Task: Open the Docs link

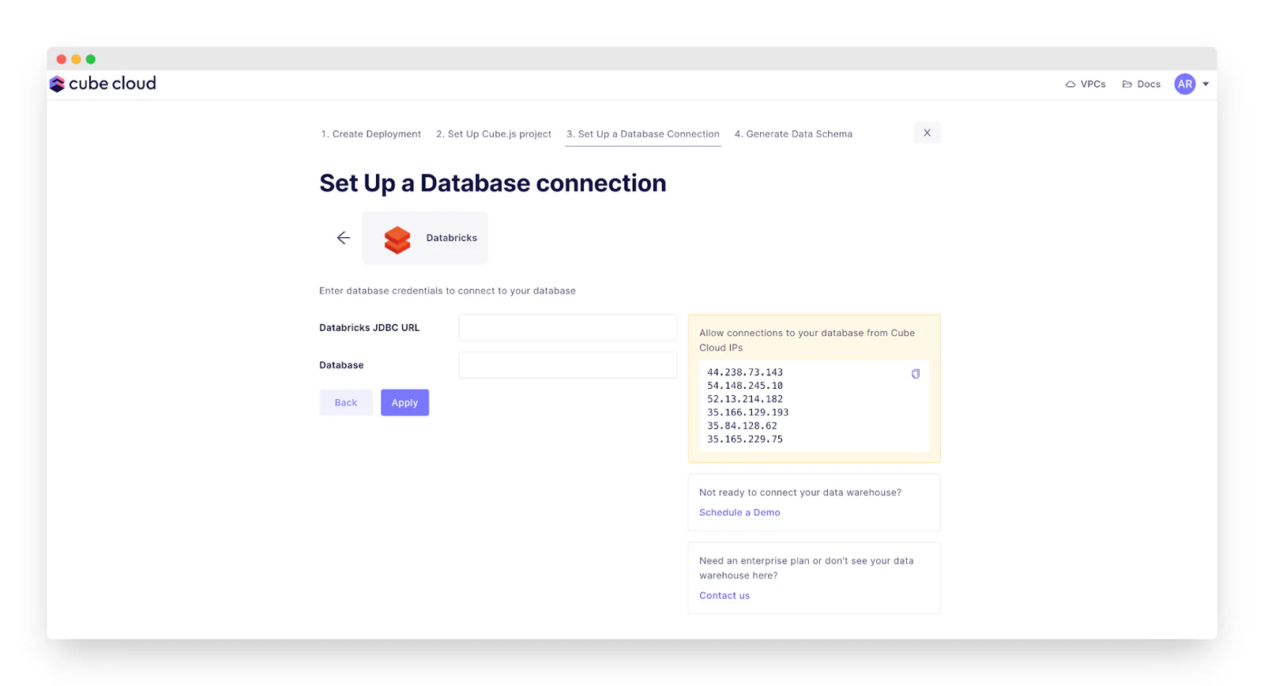Action: click(1142, 84)
